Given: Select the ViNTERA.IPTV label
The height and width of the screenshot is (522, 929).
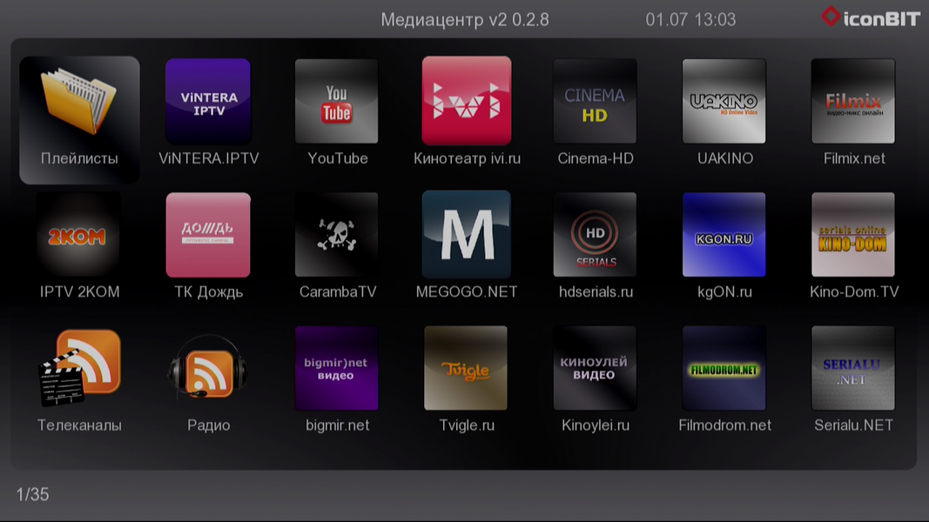Looking at the screenshot, I should point(209,158).
